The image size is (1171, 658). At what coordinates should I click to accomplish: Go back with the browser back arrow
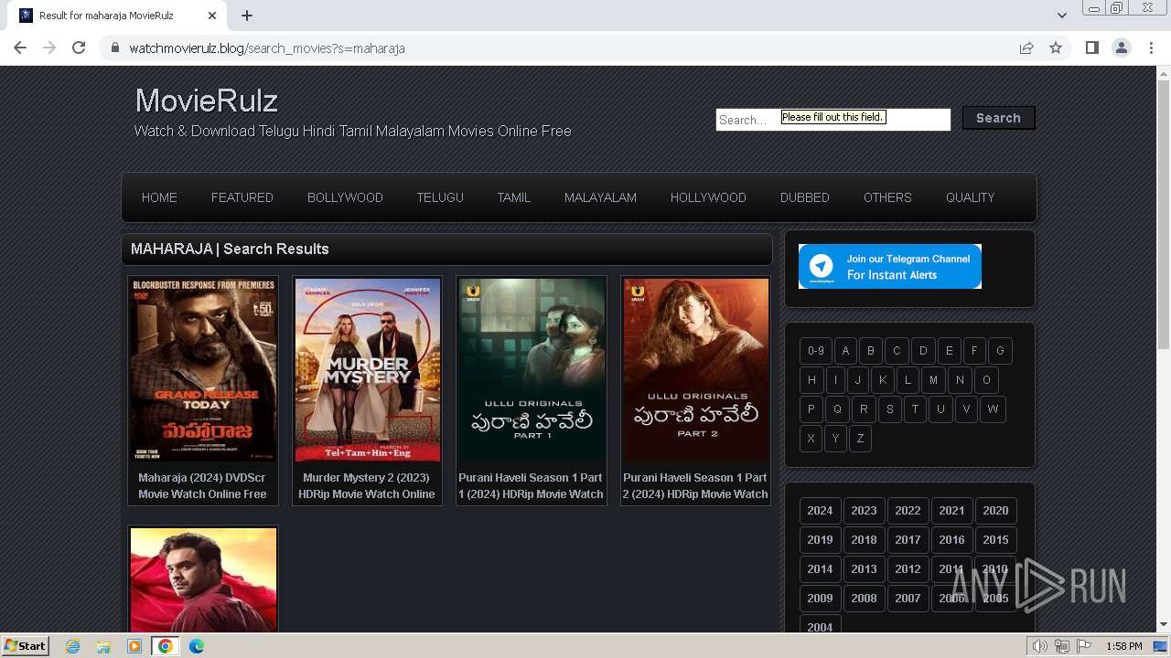(20, 48)
